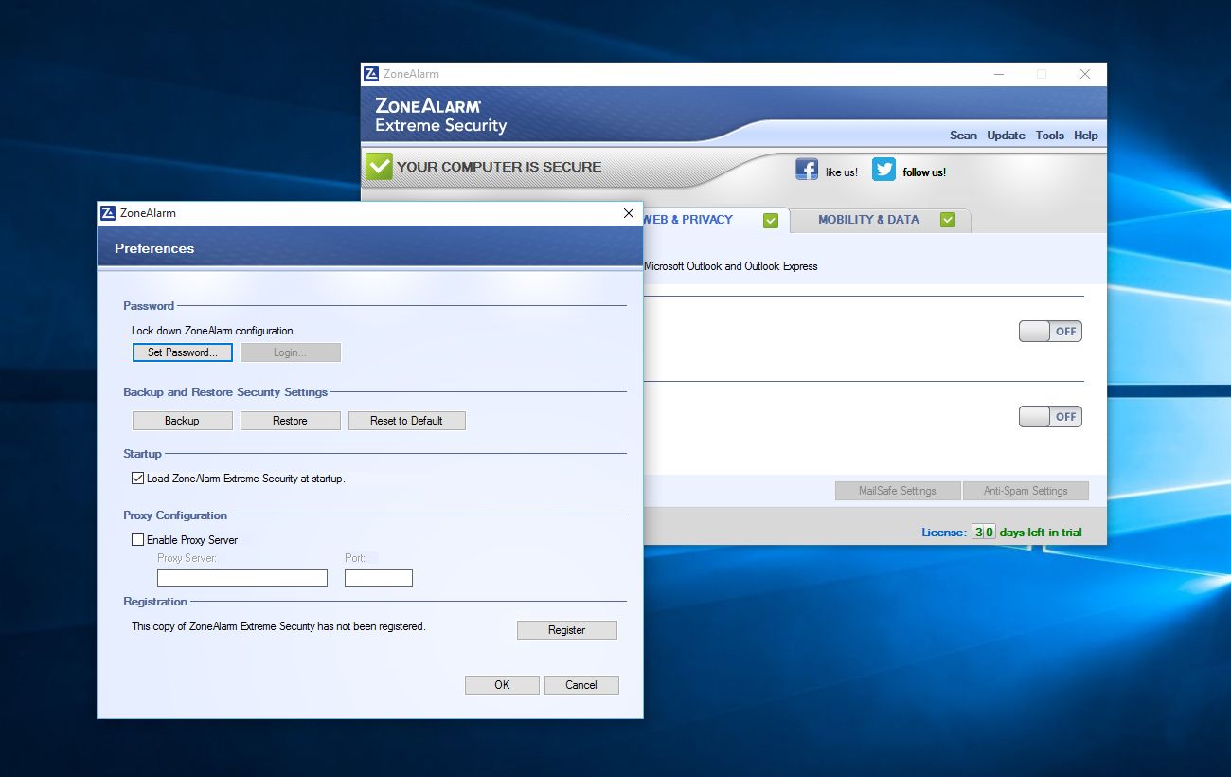Viewport: 1231px width, 777px height.
Task: Close the ZoneAlarm main window
Action: pos(1085,74)
